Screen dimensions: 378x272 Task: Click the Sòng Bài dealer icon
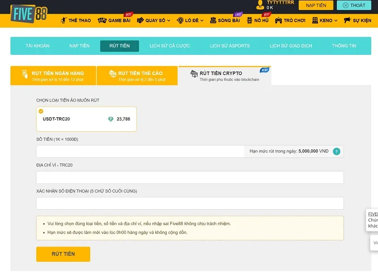213,20
